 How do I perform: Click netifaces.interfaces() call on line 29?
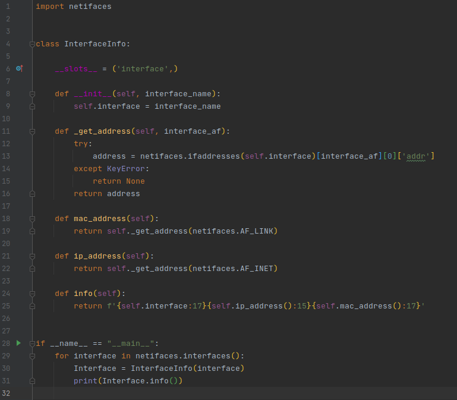click(187, 356)
